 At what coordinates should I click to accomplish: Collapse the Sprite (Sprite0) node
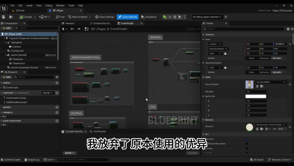click(x=6, y=55)
